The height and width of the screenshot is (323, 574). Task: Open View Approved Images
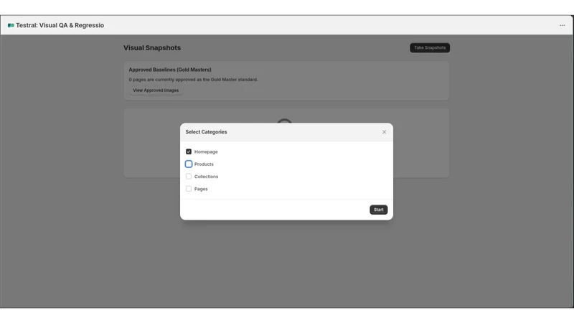point(156,90)
